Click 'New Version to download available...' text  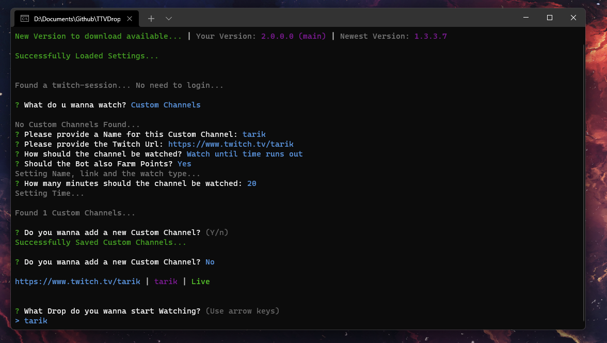pos(98,37)
